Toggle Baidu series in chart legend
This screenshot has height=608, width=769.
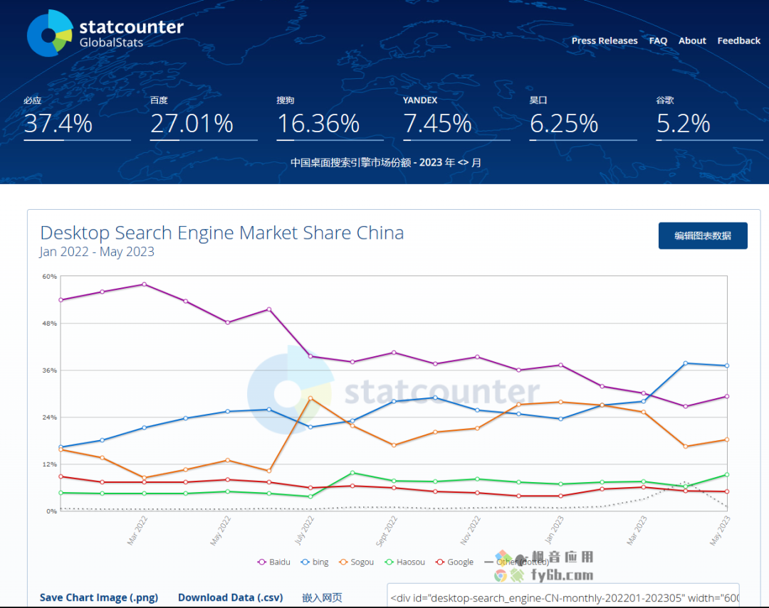(x=273, y=562)
